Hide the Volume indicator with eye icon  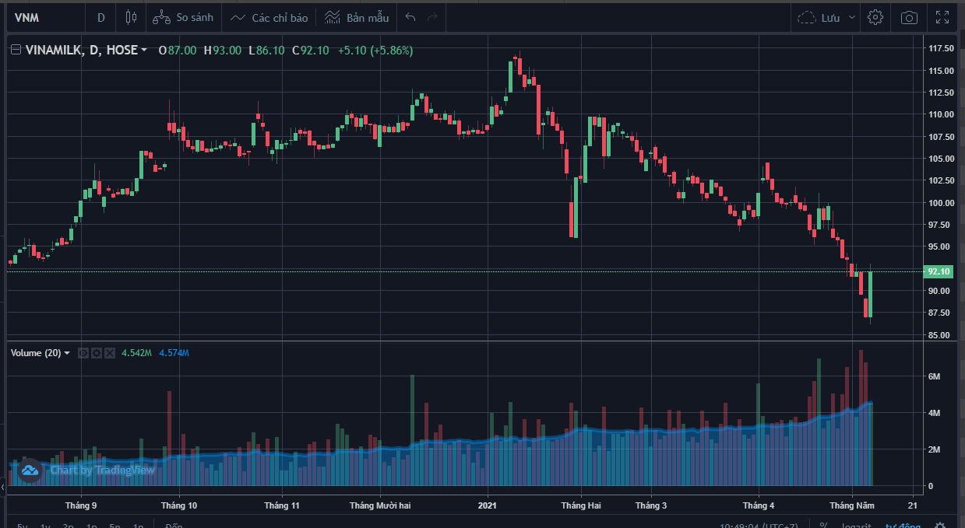pyautogui.click(x=83, y=353)
